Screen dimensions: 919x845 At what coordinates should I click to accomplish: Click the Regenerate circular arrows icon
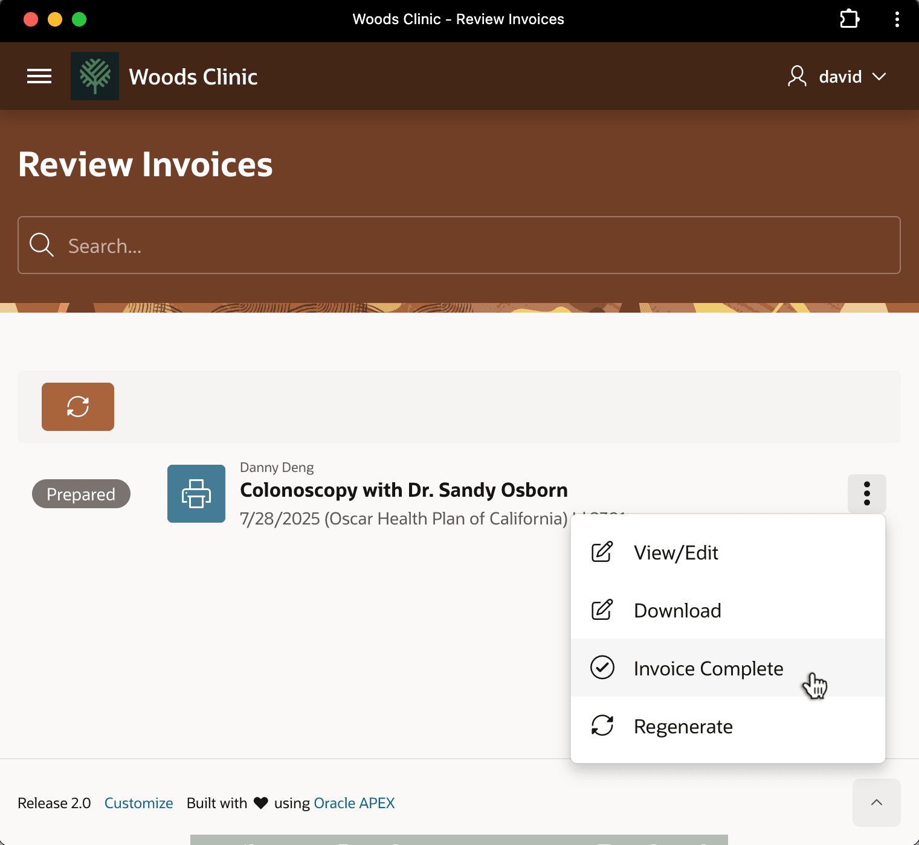click(x=602, y=725)
